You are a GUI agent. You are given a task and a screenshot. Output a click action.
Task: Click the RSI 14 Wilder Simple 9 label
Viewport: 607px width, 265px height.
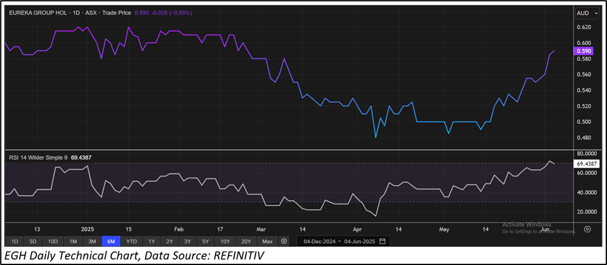click(x=38, y=157)
